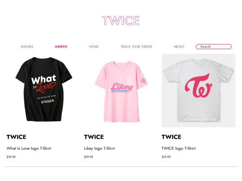Open white TWICE logo shirt image
Image resolution: width=242 pixels, height=181 pixels.
(199, 90)
